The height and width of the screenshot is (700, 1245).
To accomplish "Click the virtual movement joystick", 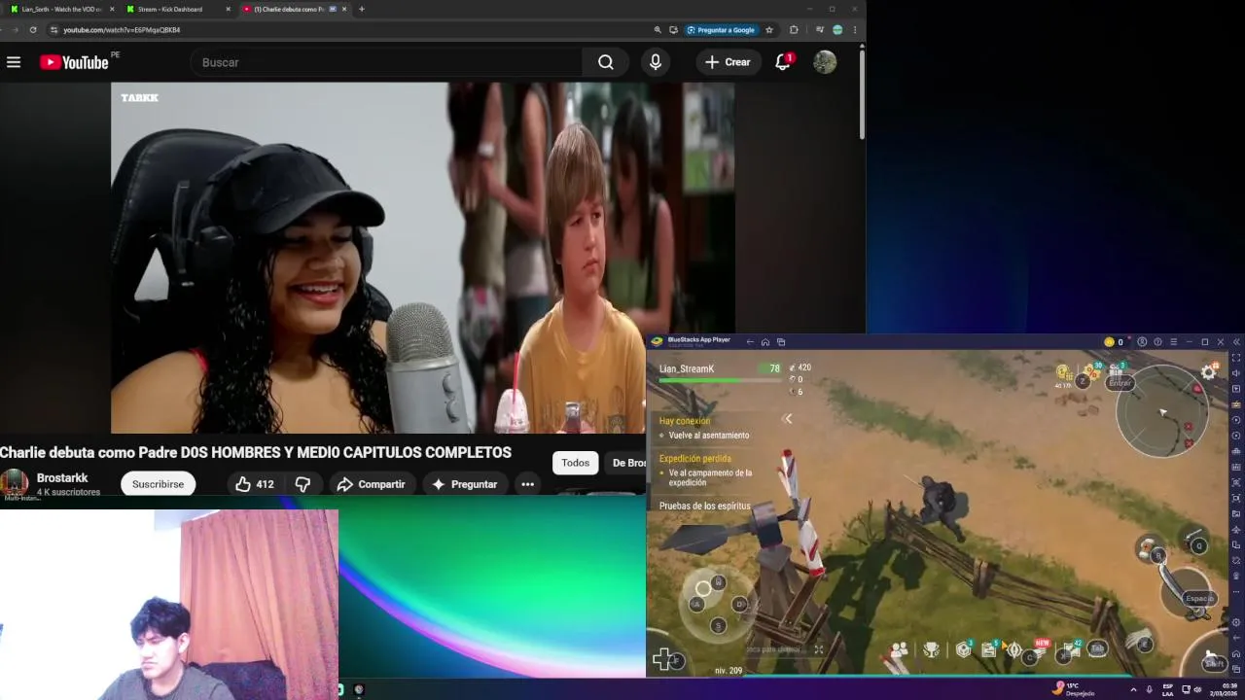I will [717, 605].
